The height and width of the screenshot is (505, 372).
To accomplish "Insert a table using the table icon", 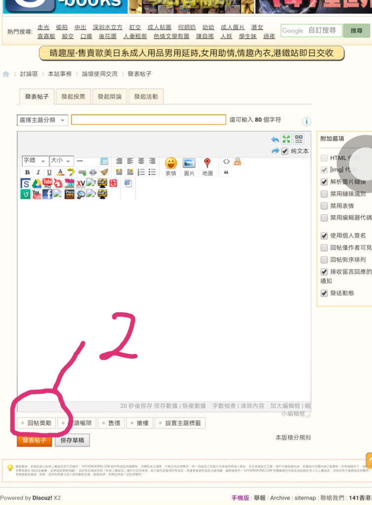I will pyautogui.click(x=104, y=161).
